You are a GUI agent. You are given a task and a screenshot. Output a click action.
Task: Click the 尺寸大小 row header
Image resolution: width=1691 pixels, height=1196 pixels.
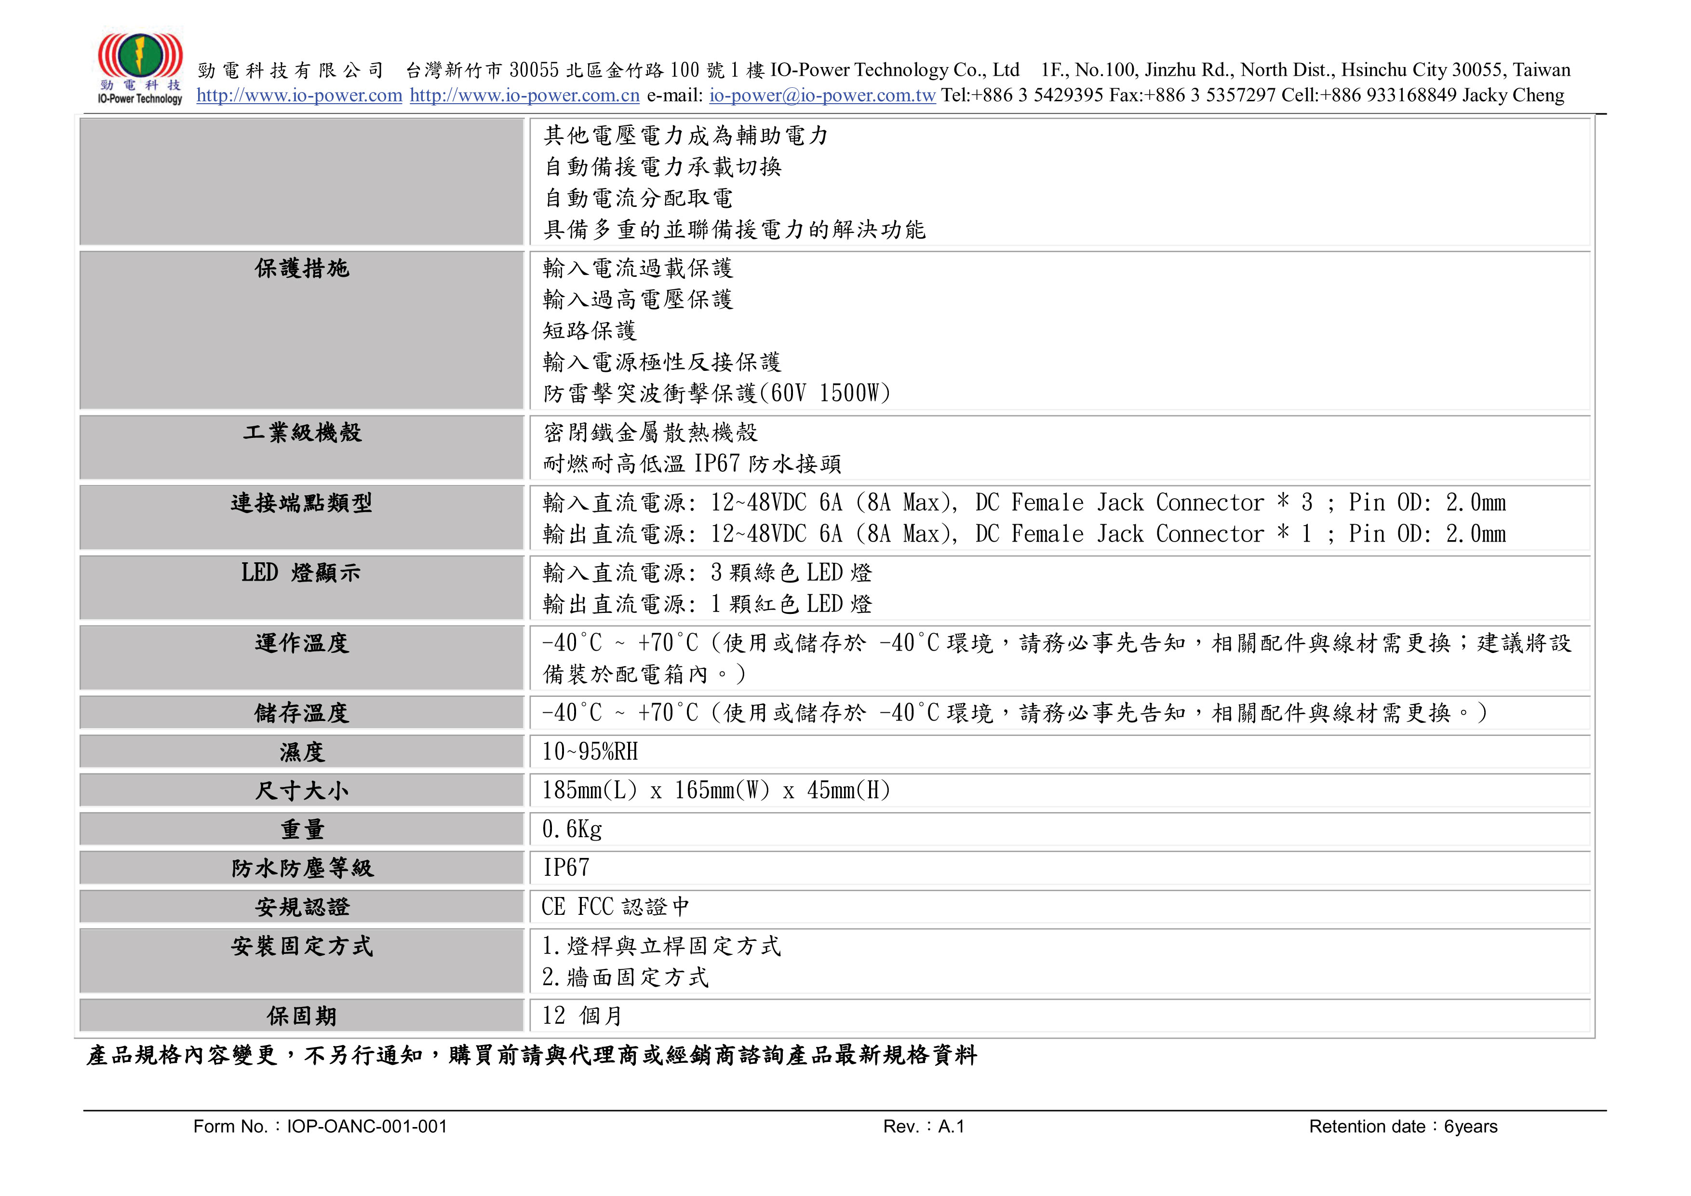[301, 790]
